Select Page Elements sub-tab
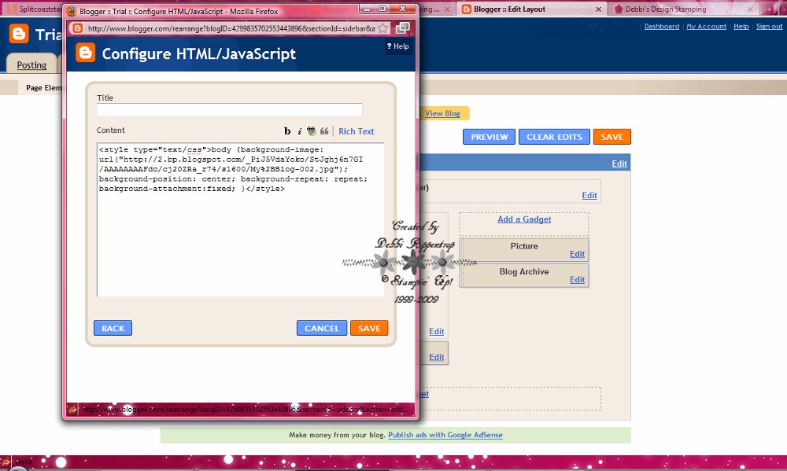This screenshot has width=787, height=471. tap(43, 87)
